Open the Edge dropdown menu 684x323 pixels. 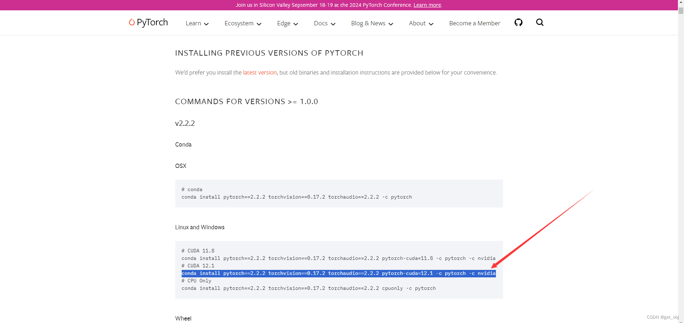coord(287,23)
